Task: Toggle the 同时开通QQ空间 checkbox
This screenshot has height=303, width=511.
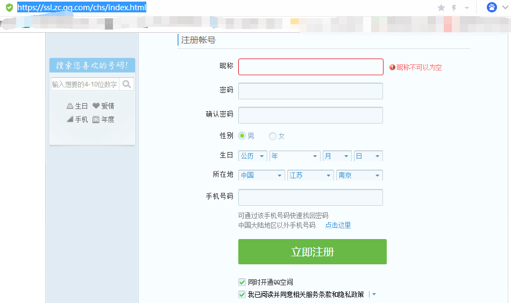Action: (x=242, y=282)
